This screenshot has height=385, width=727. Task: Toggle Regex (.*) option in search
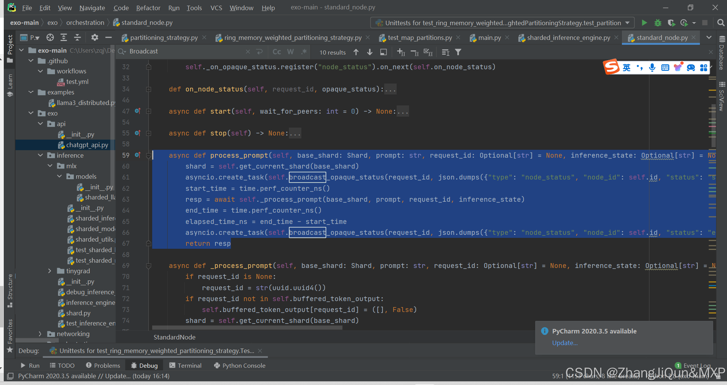(x=304, y=52)
